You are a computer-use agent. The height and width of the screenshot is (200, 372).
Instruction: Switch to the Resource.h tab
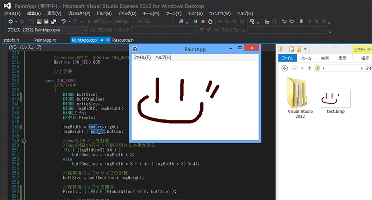tap(123, 40)
